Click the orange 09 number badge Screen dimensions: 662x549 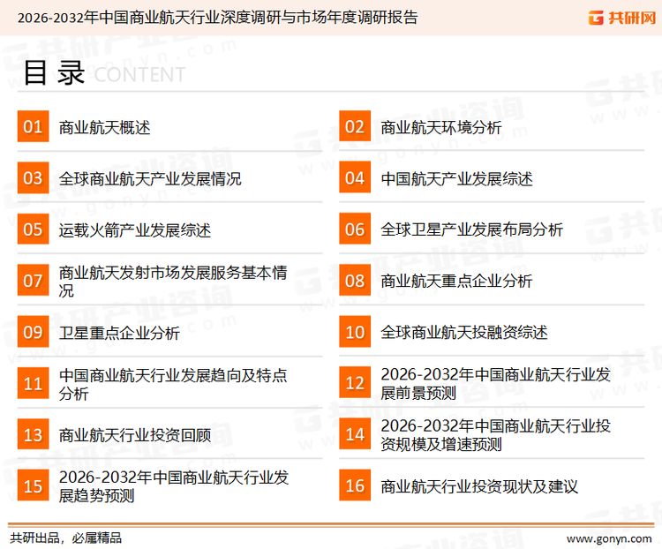pyautogui.click(x=33, y=332)
